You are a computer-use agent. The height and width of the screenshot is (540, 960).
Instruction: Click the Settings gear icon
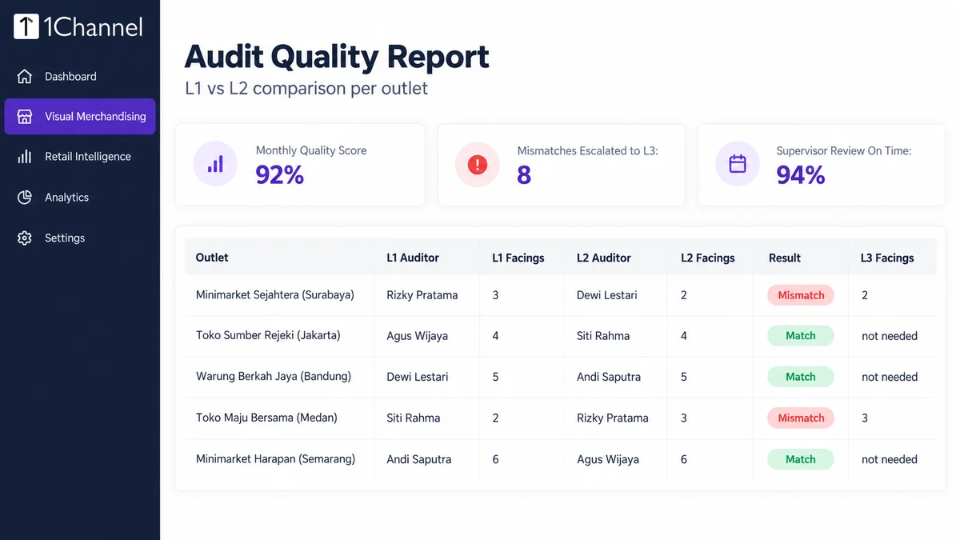(25, 238)
